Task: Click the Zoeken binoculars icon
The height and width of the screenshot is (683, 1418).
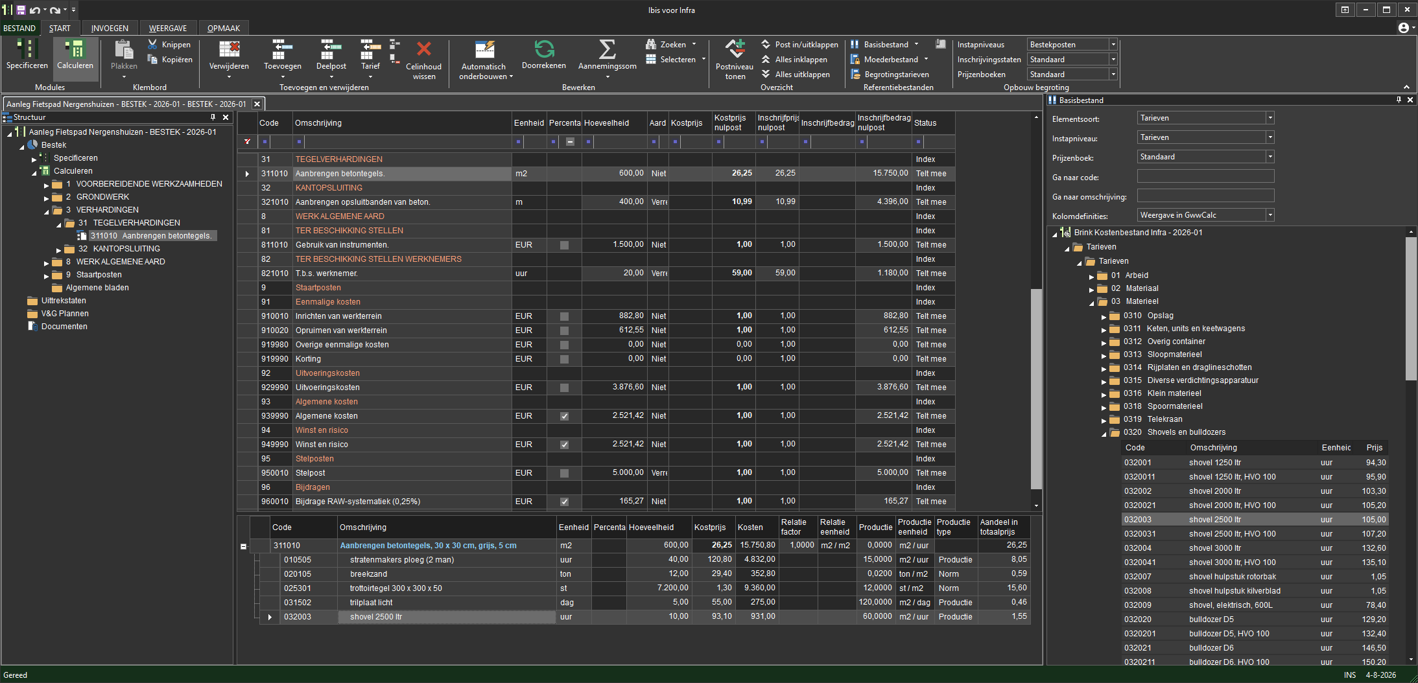Action: (x=651, y=44)
